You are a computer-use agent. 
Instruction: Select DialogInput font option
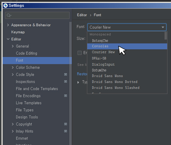(x=127, y=64)
